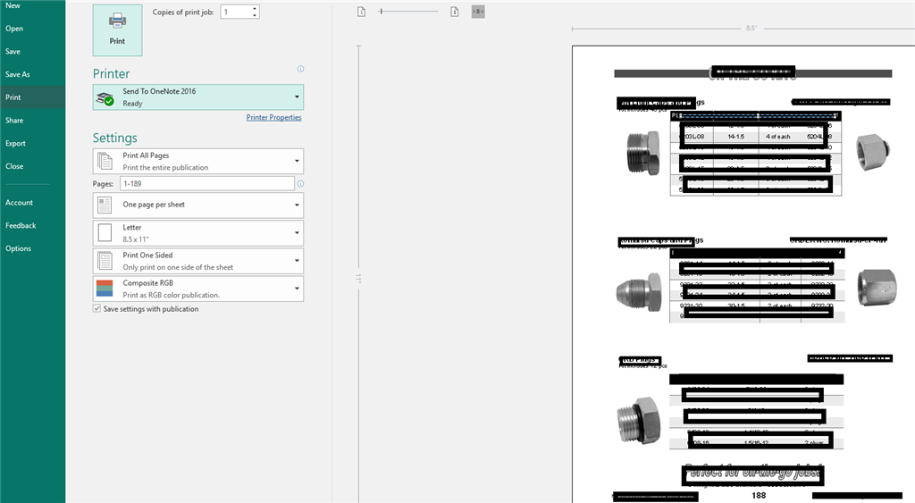This screenshot has height=503, width=915.
Task: Click the info icon beside Pages field
Action: [x=300, y=183]
